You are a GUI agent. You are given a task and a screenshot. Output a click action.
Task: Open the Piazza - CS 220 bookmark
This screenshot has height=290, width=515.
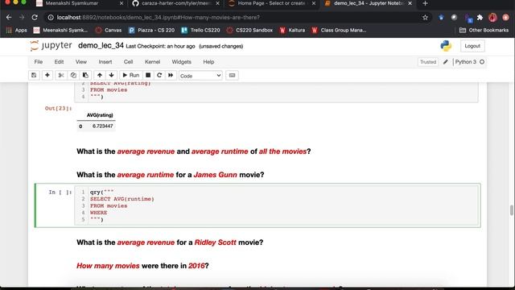(x=151, y=31)
